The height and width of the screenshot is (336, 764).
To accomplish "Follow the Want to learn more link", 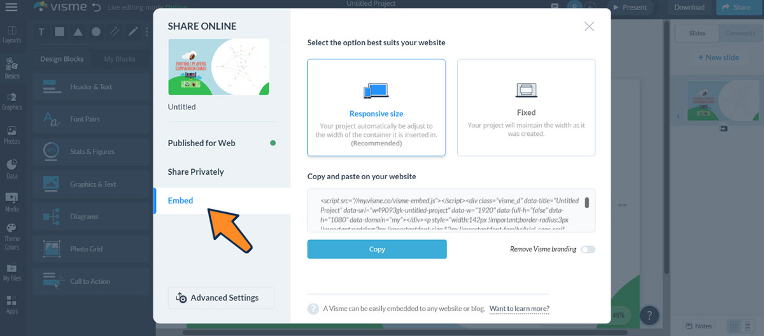I will [x=519, y=309].
